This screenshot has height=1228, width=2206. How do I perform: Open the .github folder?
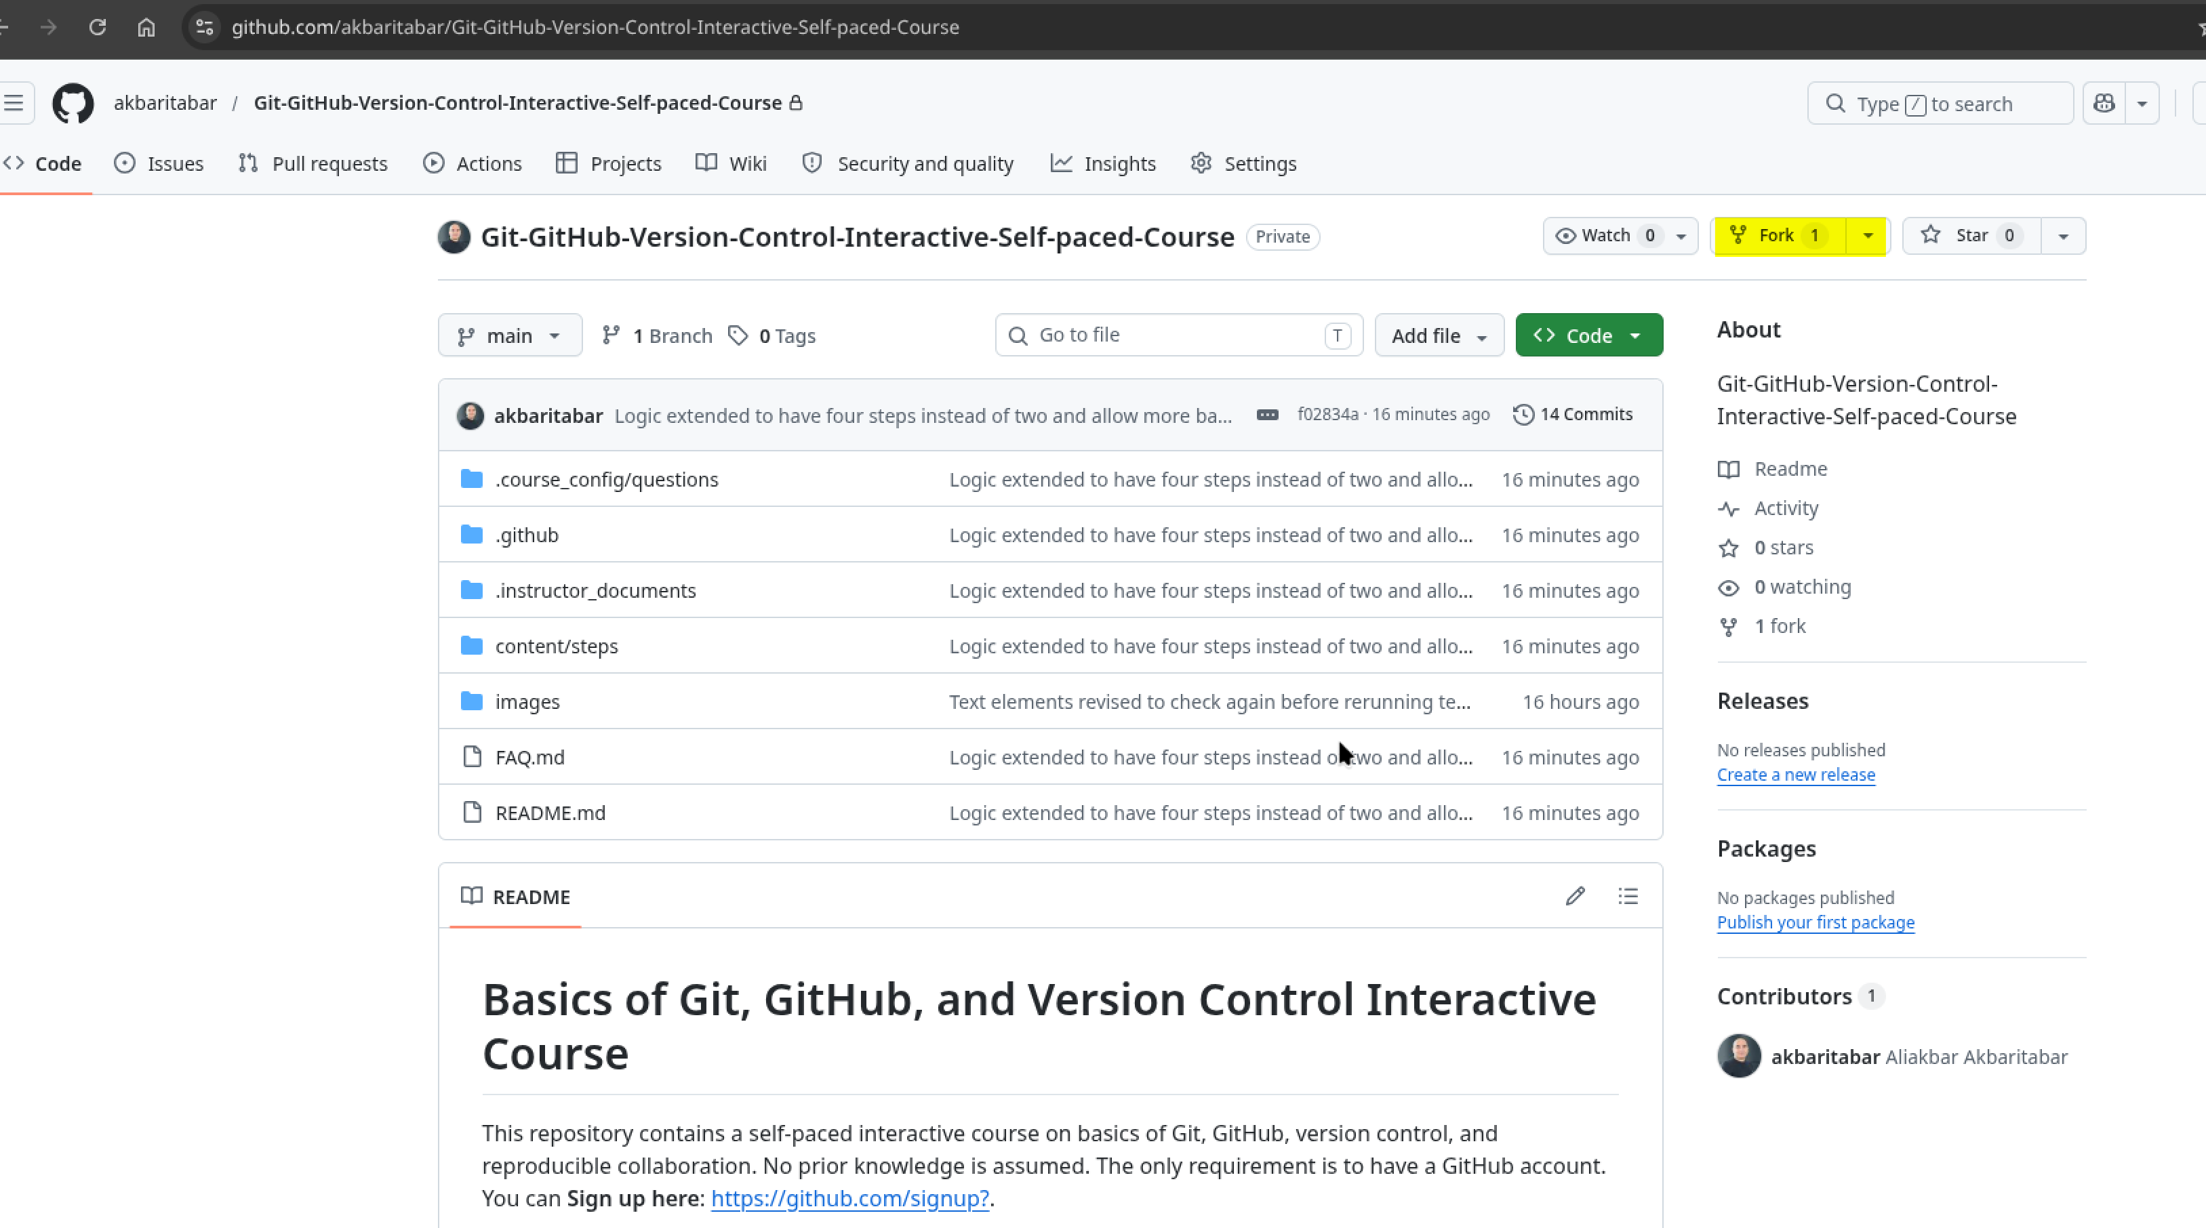pos(527,535)
